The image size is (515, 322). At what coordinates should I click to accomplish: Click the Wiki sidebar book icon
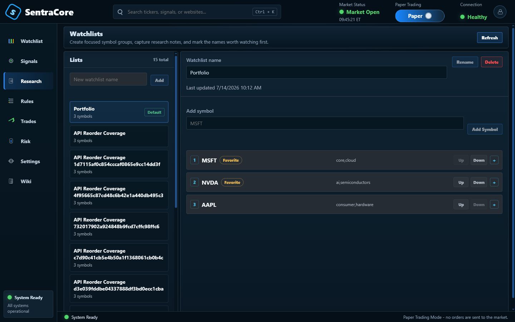(11, 181)
